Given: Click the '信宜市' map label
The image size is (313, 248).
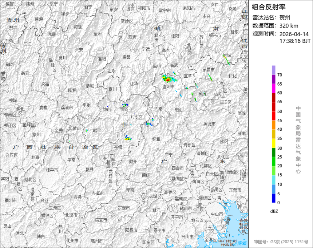Looking at the screenshot, I should click(x=101, y=220).
